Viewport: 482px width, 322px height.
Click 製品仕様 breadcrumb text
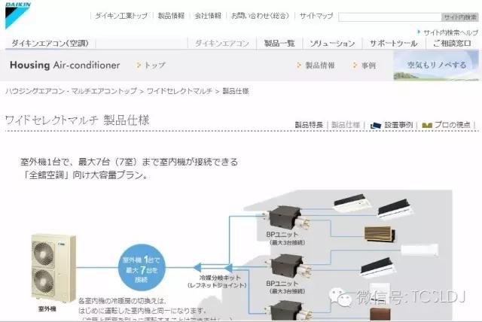pos(236,91)
